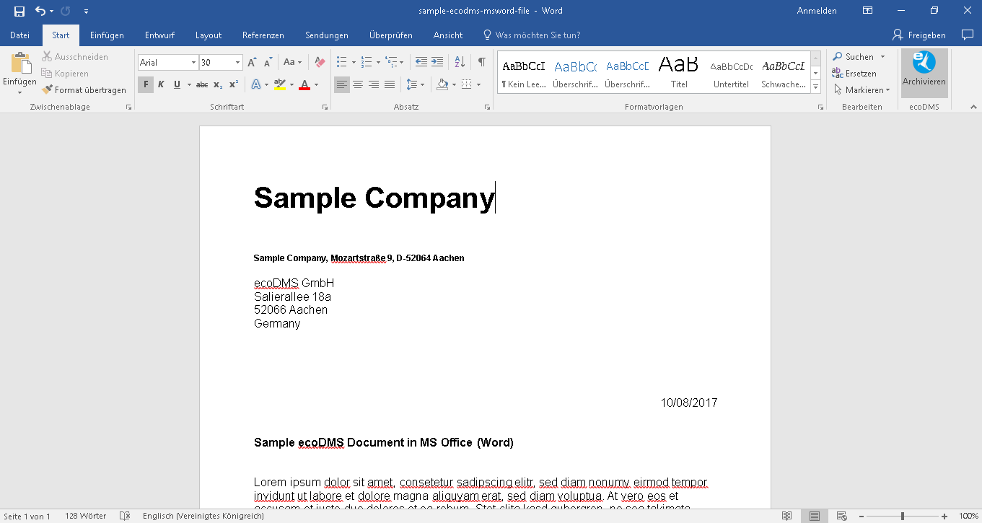This screenshot has height=523, width=982.
Task: Switch to the Überprüfen tab
Action: point(390,35)
